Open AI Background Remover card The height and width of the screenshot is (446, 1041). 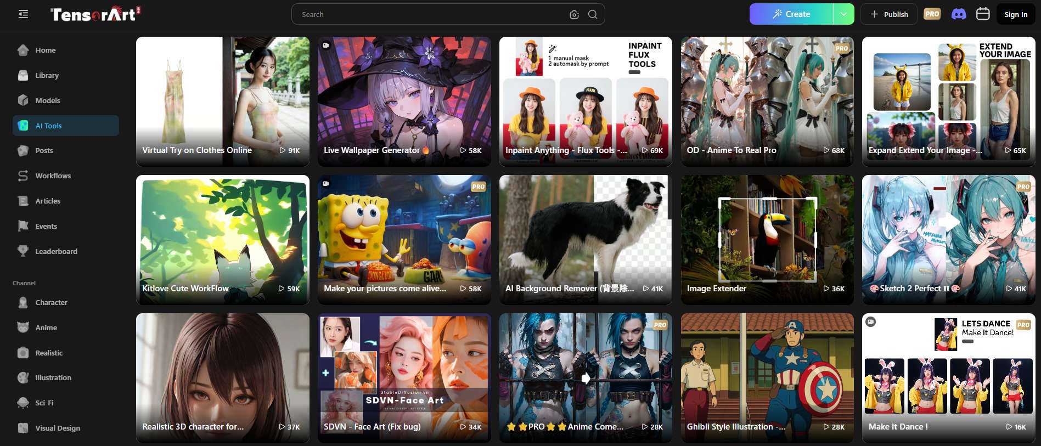(586, 240)
